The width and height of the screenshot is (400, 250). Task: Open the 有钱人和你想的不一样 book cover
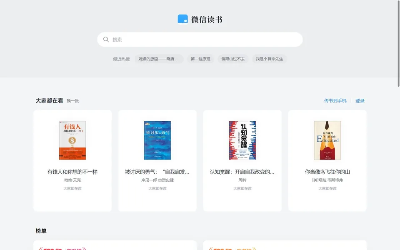[72, 140]
